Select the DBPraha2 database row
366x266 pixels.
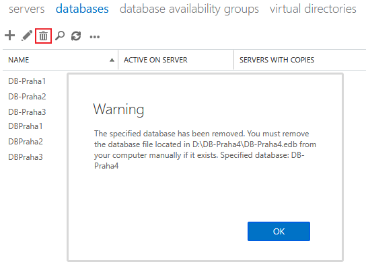click(x=26, y=142)
